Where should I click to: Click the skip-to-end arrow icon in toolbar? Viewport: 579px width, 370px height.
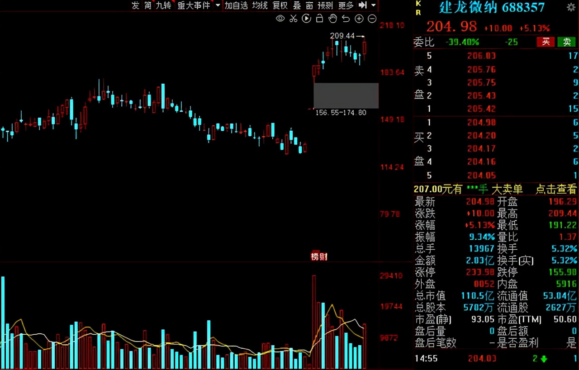[x=363, y=5]
